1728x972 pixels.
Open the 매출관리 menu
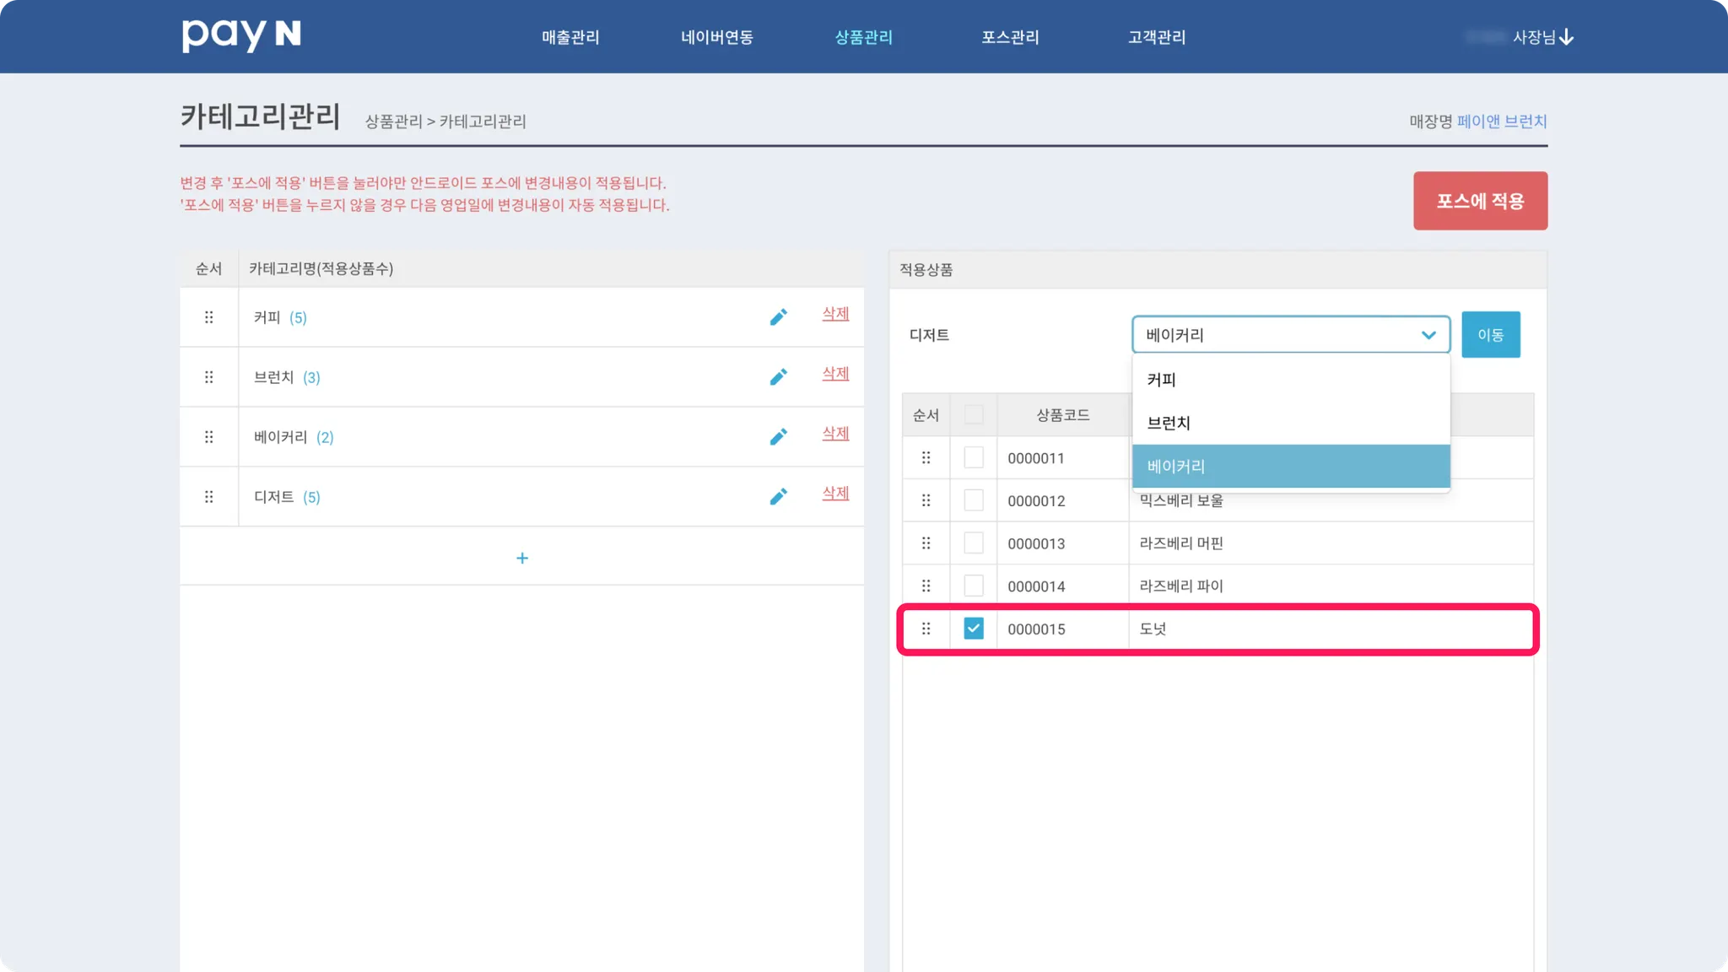[570, 37]
